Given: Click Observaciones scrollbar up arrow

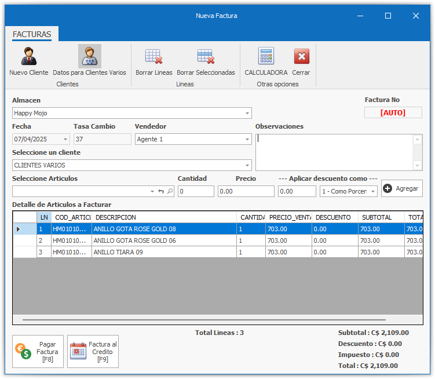Looking at the screenshot, I should (417, 140).
